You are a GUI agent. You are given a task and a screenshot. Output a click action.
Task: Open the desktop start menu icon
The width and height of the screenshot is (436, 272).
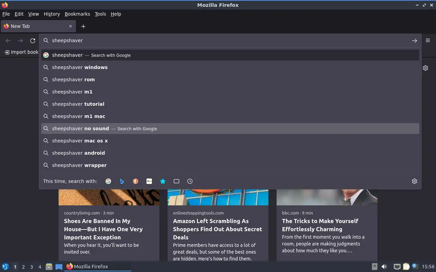coord(5,267)
